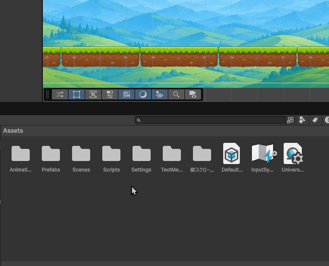Open the Search by Type filter
329x266 pixels.
pyautogui.click(x=302, y=120)
